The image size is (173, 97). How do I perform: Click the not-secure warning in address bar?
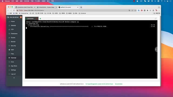tap(20, 10)
